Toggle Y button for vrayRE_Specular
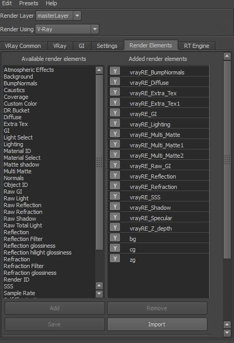 pyautogui.click(x=115, y=217)
